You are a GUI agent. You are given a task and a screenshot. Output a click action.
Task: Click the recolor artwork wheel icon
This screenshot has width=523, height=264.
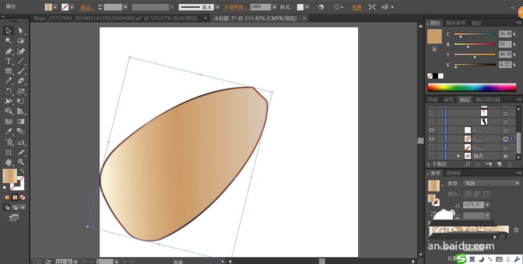[x=321, y=7]
